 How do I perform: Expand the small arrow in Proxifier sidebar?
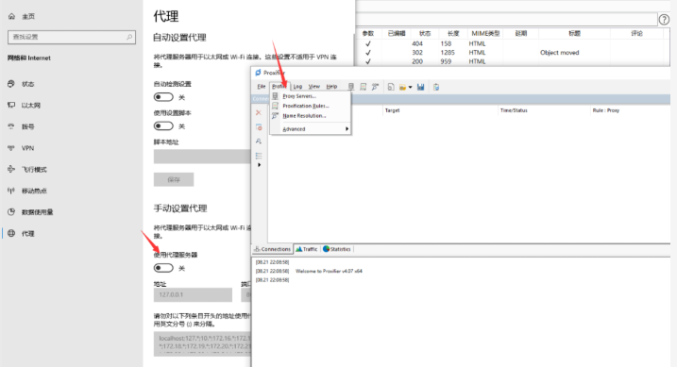pos(259,165)
